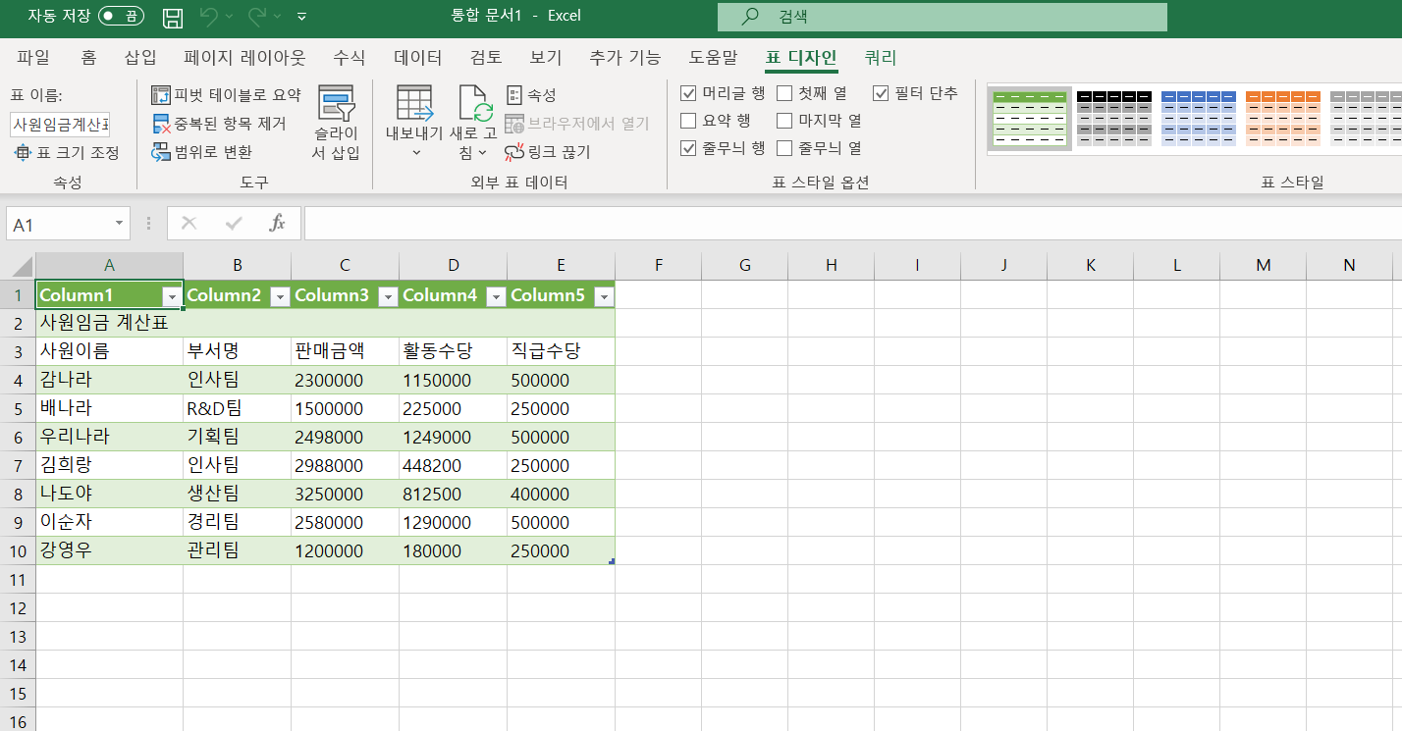Expand the Export (내보내기) dropdown

(x=414, y=153)
